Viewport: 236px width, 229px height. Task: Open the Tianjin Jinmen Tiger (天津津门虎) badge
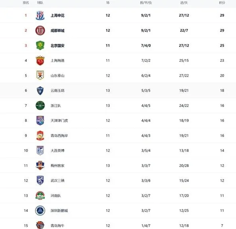[40, 120]
